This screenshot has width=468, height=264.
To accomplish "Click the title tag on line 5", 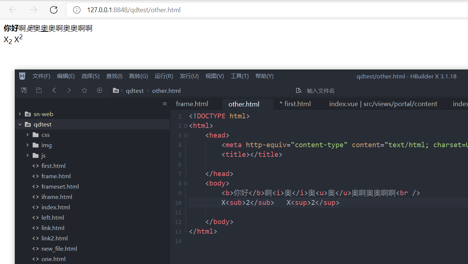I will tap(252, 155).
